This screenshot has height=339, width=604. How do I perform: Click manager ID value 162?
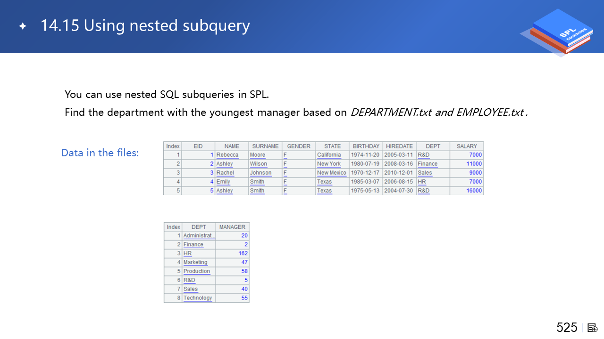(243, 253)
